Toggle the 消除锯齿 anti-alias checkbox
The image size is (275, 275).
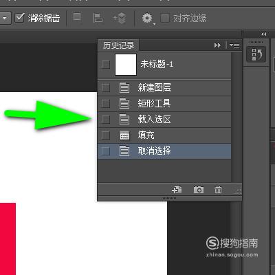click(19, 18)
